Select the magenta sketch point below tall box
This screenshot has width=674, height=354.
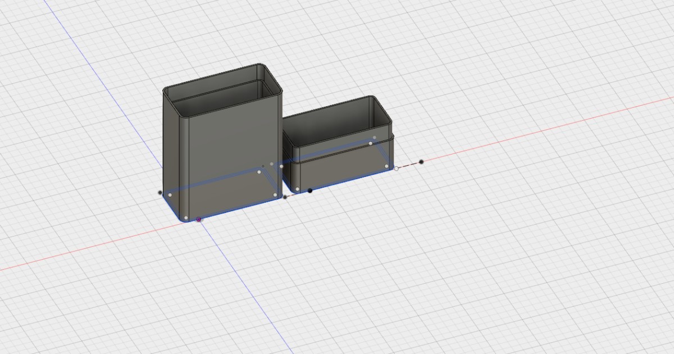(198, 219)
